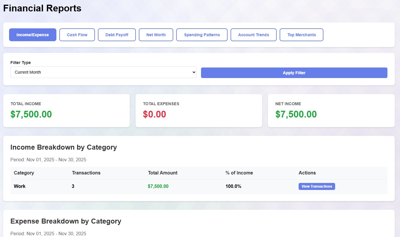
Task: Click the Category column header
Action: point(24,173)
